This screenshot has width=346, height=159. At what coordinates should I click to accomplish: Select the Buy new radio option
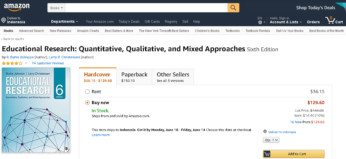[x=88, y=103]
